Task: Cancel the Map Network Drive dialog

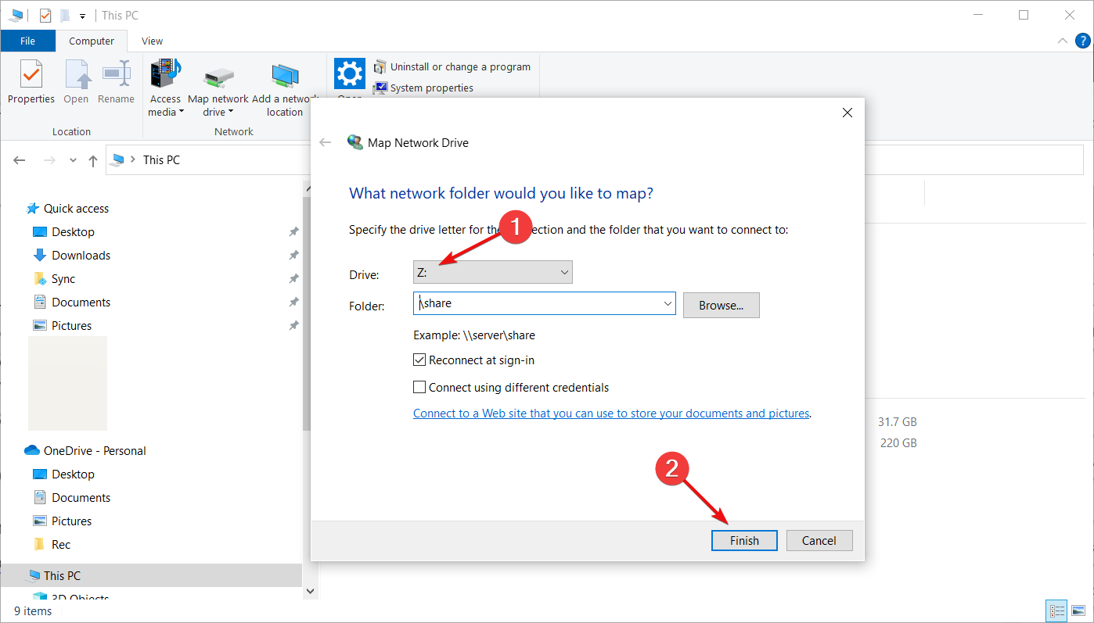Action: pyautogui.click(x=819, y=541)
